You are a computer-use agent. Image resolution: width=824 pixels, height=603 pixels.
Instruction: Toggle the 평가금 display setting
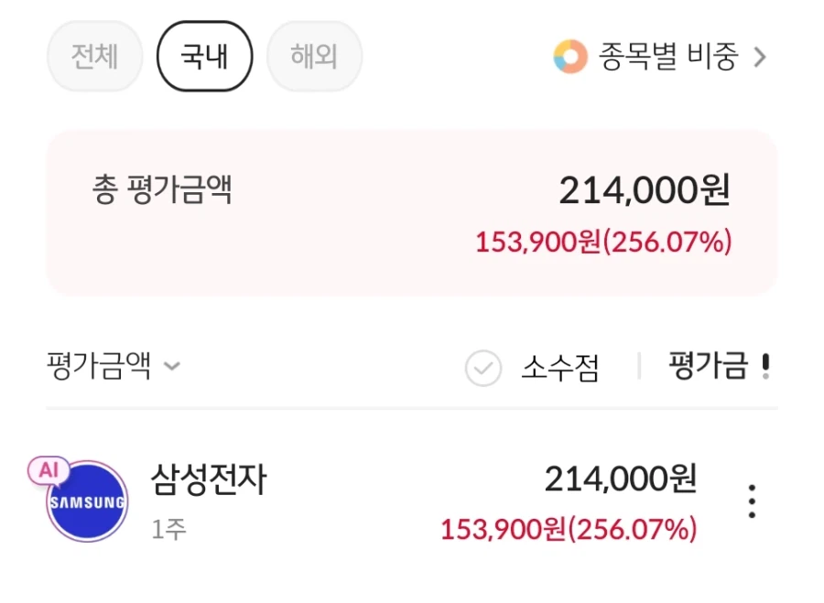[x=723, y=367]
